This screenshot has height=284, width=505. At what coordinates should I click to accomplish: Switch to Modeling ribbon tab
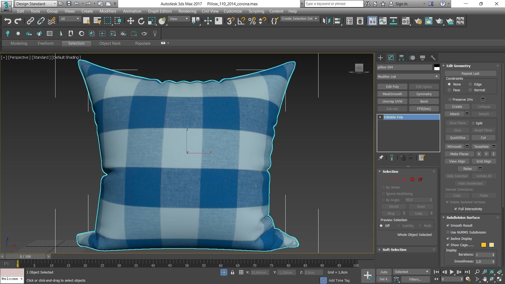(x=19, y=43)
